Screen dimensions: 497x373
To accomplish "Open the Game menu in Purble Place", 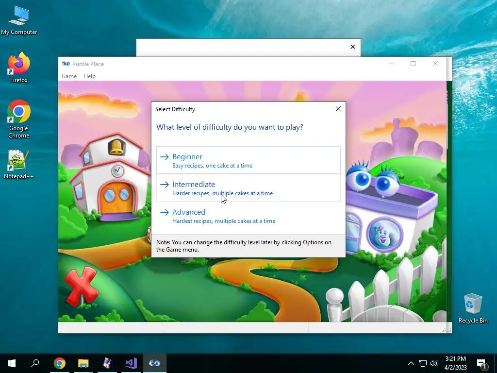I will 69,76.
